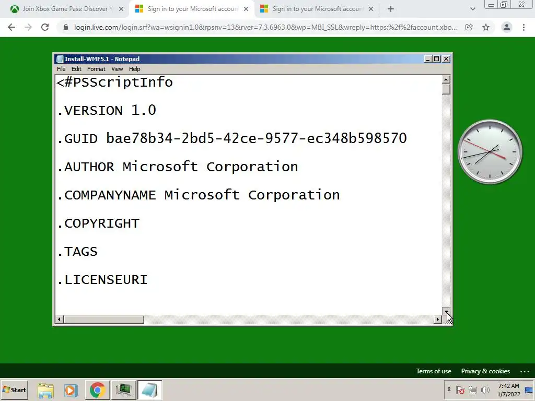
Task: Show hidden tray icons arrow
Action: (x=449, y=390)
